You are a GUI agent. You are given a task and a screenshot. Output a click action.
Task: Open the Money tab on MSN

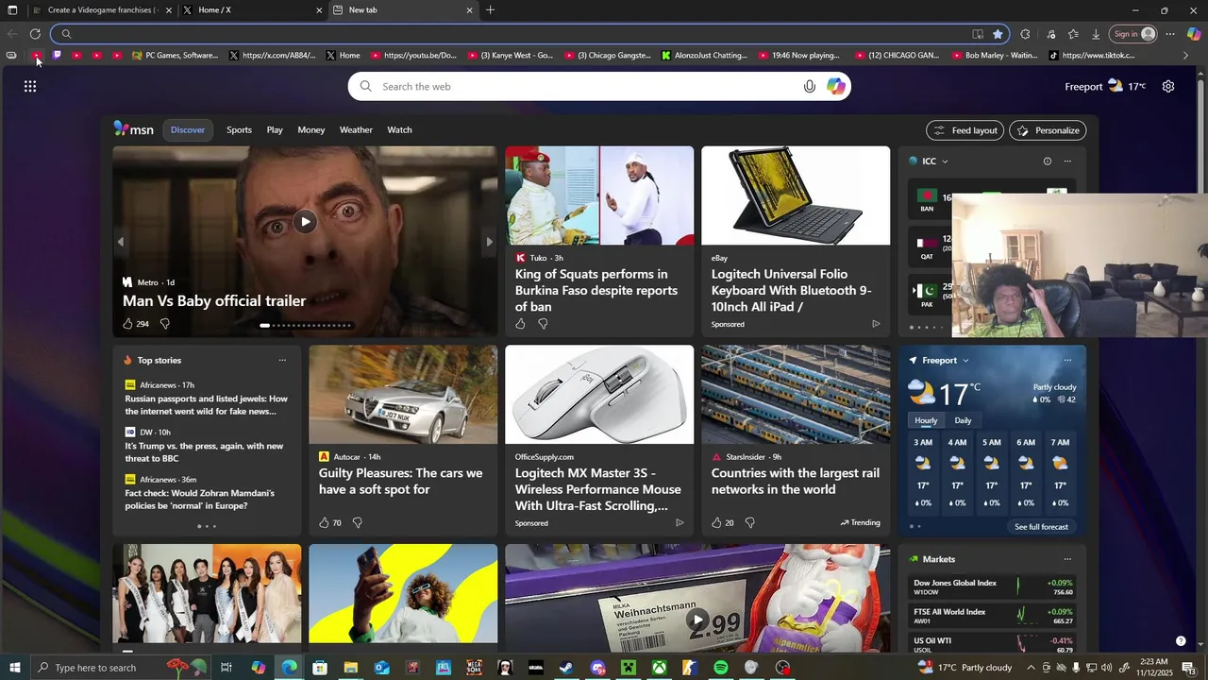click(311, 129)
